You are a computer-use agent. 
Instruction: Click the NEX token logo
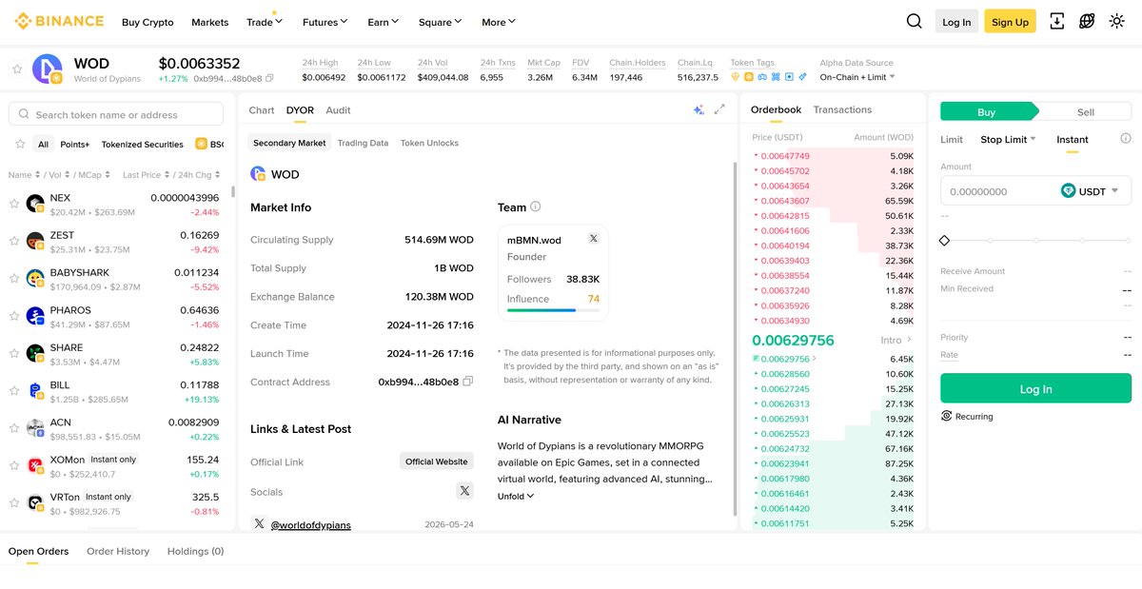coord(35,203)
